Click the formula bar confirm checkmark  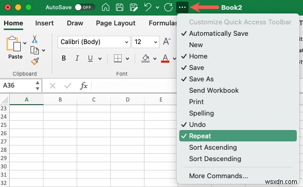(68, 85)
